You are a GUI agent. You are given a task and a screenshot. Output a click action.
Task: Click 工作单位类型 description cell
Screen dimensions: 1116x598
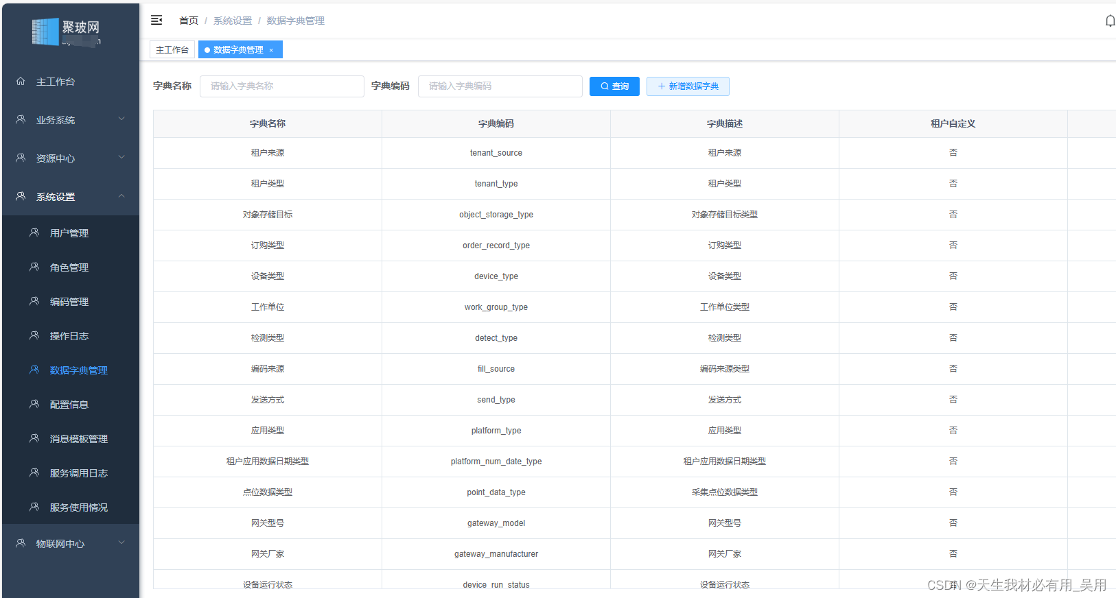click(725, 307)
